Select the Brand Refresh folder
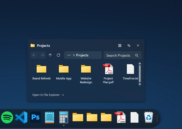182x129 pixels. pos(41,72)
